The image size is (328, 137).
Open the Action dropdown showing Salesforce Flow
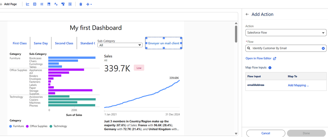[x=286, y=33]
